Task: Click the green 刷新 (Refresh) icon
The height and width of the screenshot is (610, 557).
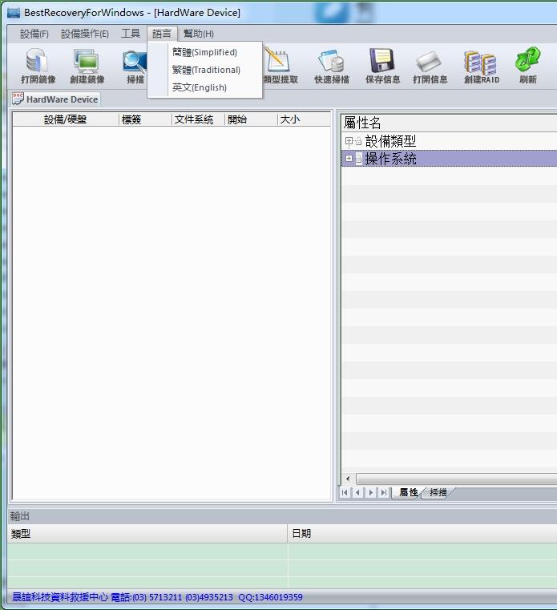Action: 528,59
